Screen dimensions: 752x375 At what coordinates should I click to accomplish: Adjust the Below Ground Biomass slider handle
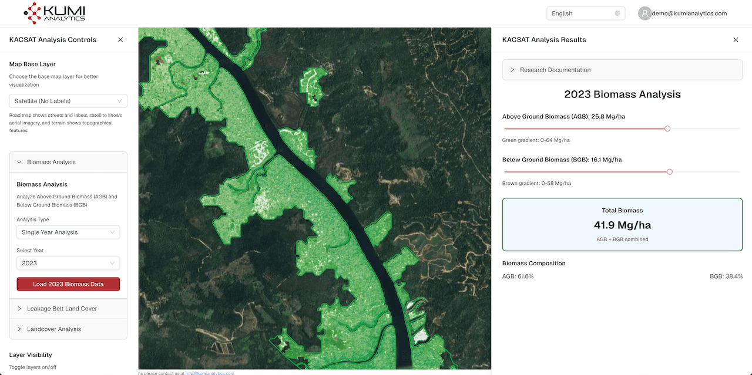pos(670,172)
